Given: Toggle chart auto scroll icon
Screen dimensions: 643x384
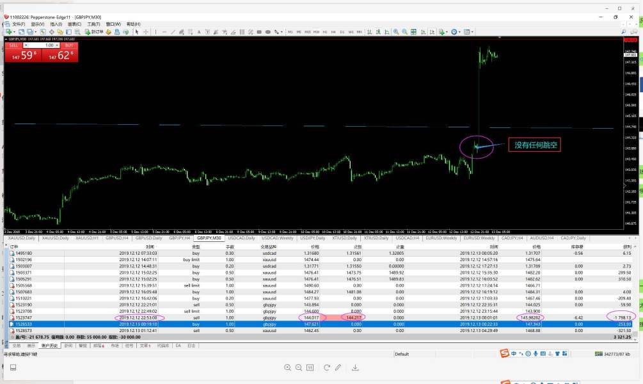Looking at the screenshot, I should [423, 31].
